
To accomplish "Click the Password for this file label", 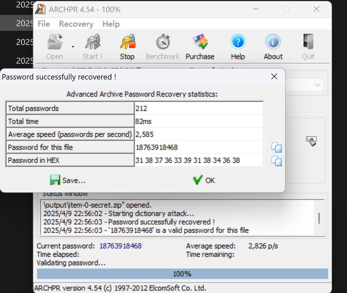I will point(70,147).
